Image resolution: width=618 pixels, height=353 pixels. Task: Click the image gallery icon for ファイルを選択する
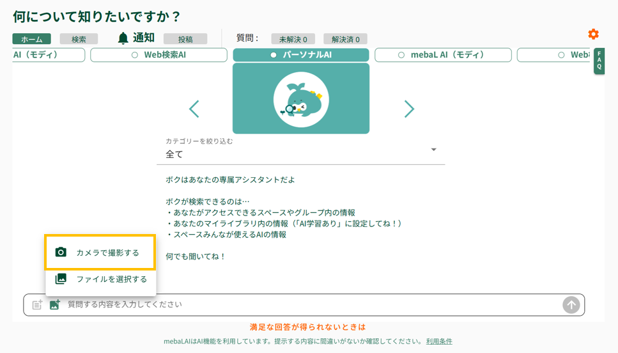coord(61,279)
